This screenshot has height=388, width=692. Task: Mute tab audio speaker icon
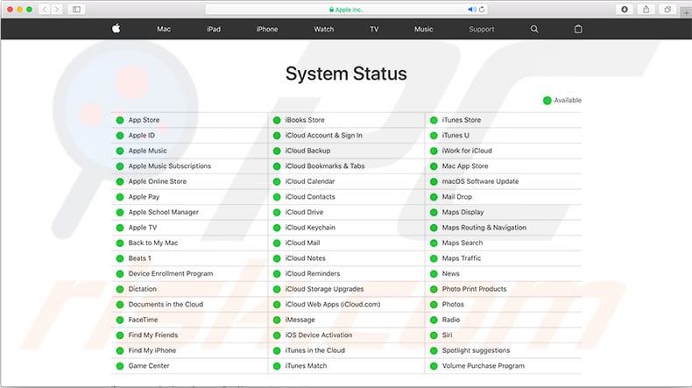471,10
